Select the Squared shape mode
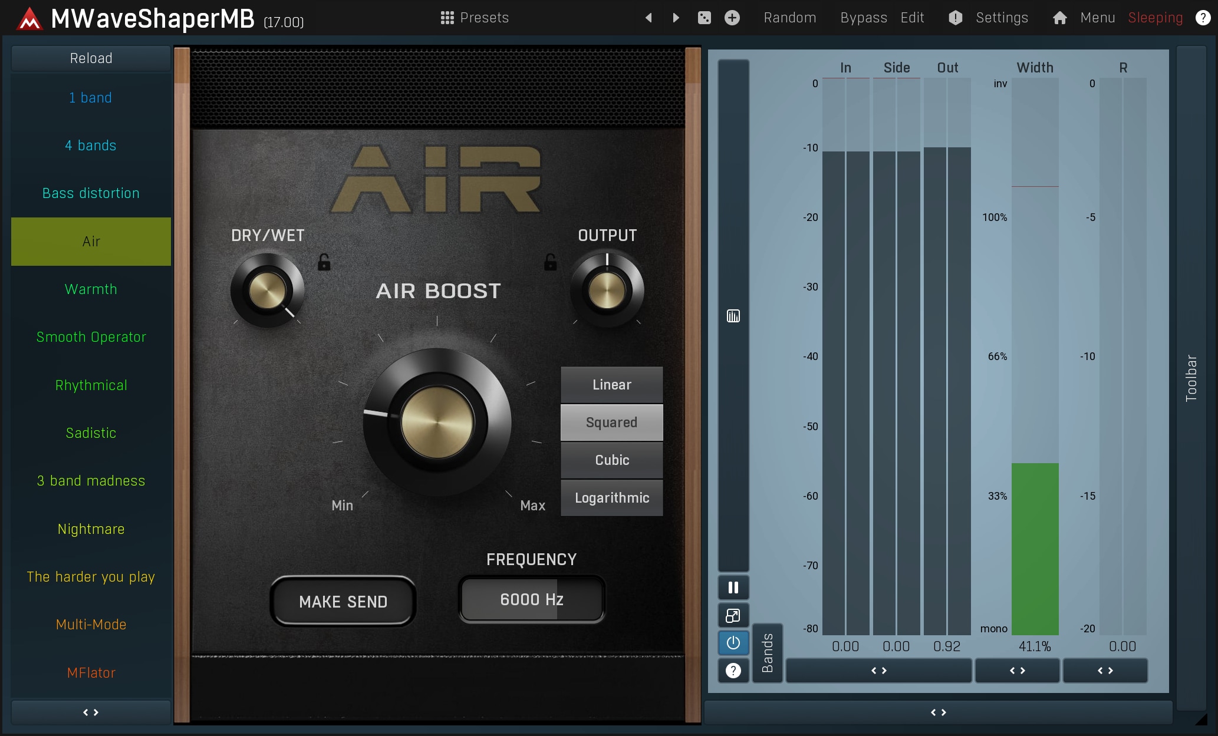The image size is (1218, 736). [611, 423]
